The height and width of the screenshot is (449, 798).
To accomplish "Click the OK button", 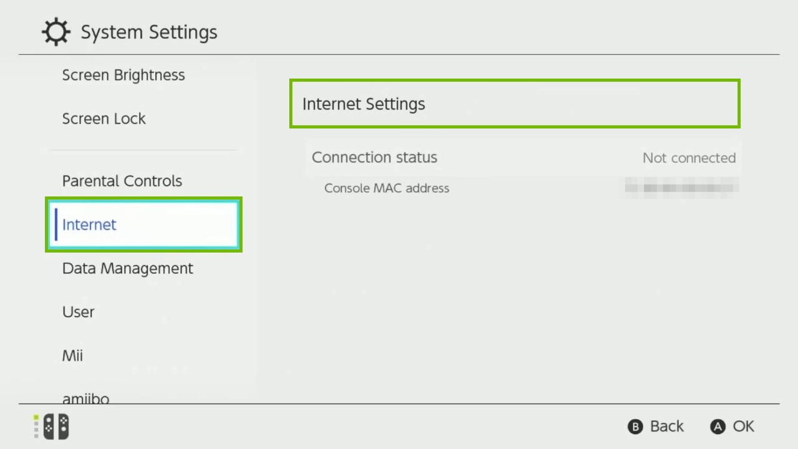I will [x=732, y=426].
